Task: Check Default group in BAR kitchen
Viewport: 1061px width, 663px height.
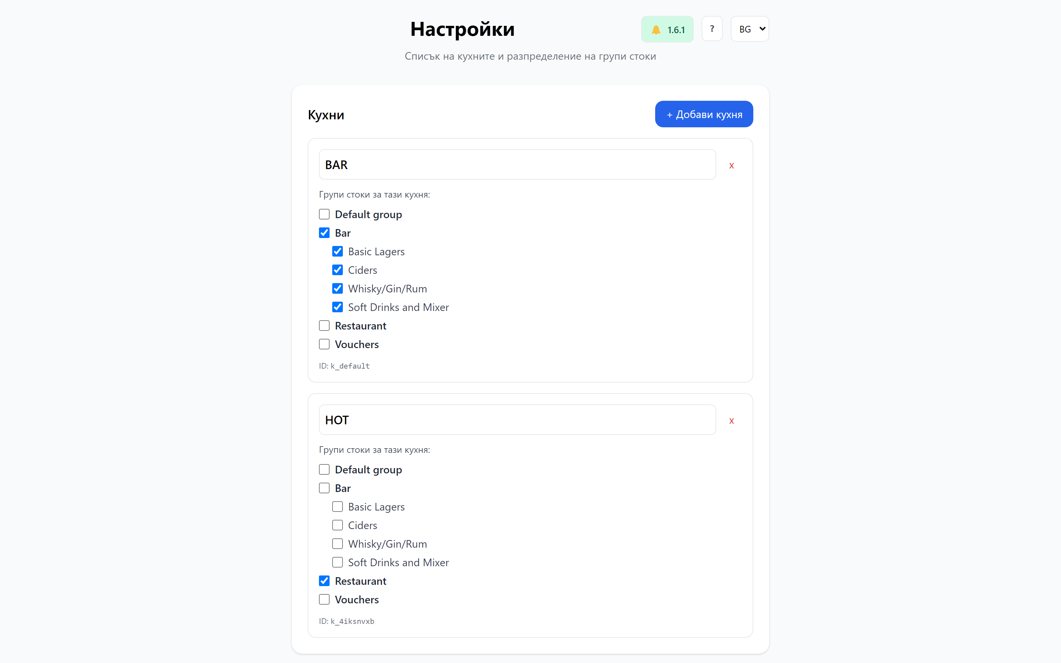Action: click(x=324, y=214)
